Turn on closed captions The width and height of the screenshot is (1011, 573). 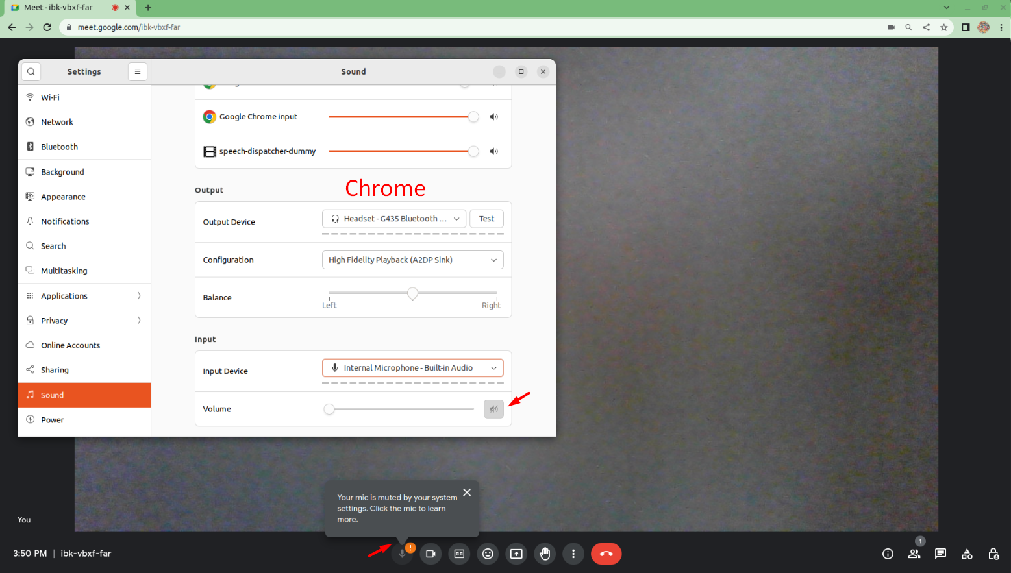[x=459, y=554]
